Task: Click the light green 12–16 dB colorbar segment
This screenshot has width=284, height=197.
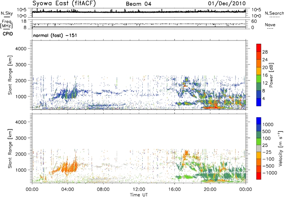Action: point(259,79)
